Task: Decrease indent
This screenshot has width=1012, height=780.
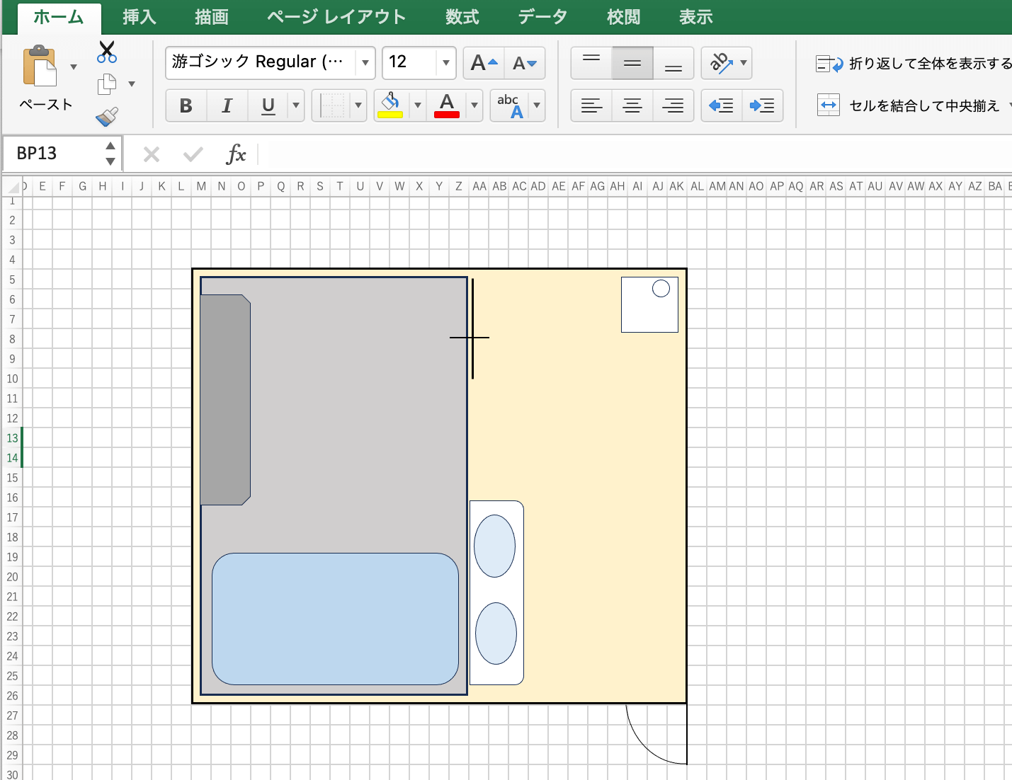Action: 722,106
